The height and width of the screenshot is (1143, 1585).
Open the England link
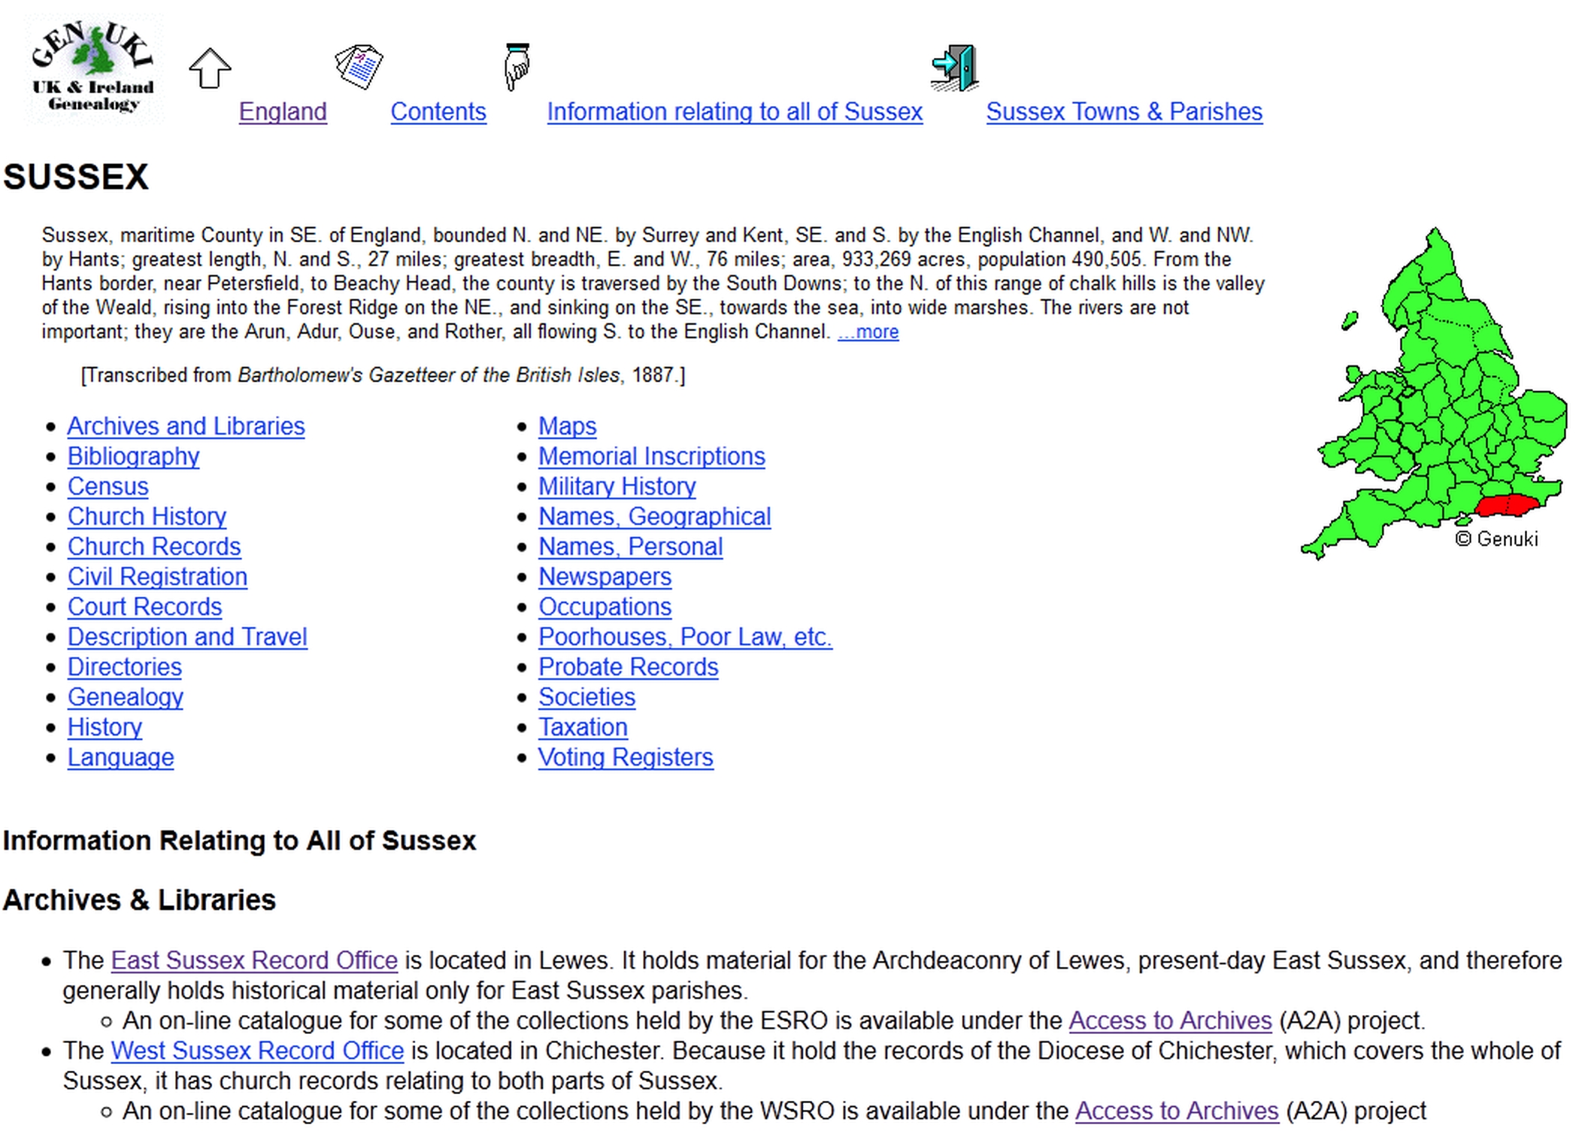click(x=283, y=112)
